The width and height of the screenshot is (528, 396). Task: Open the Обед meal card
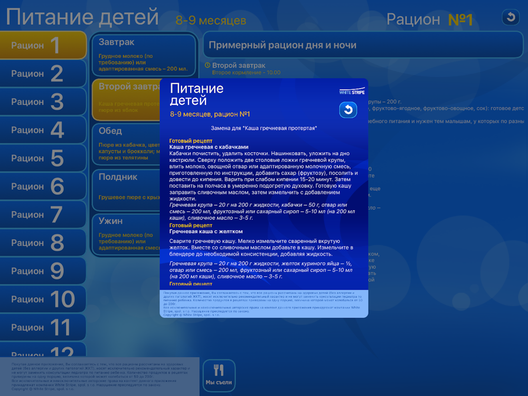click(x=126, y=145)
